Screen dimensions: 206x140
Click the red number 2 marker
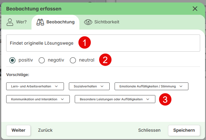[105, 60]
